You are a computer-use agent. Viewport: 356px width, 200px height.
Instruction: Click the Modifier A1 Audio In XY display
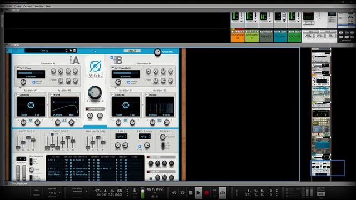click(31, 106)
